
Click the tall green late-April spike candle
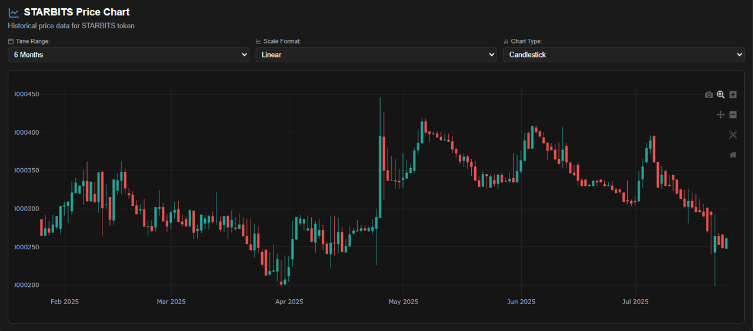click(x=380, y=177)
